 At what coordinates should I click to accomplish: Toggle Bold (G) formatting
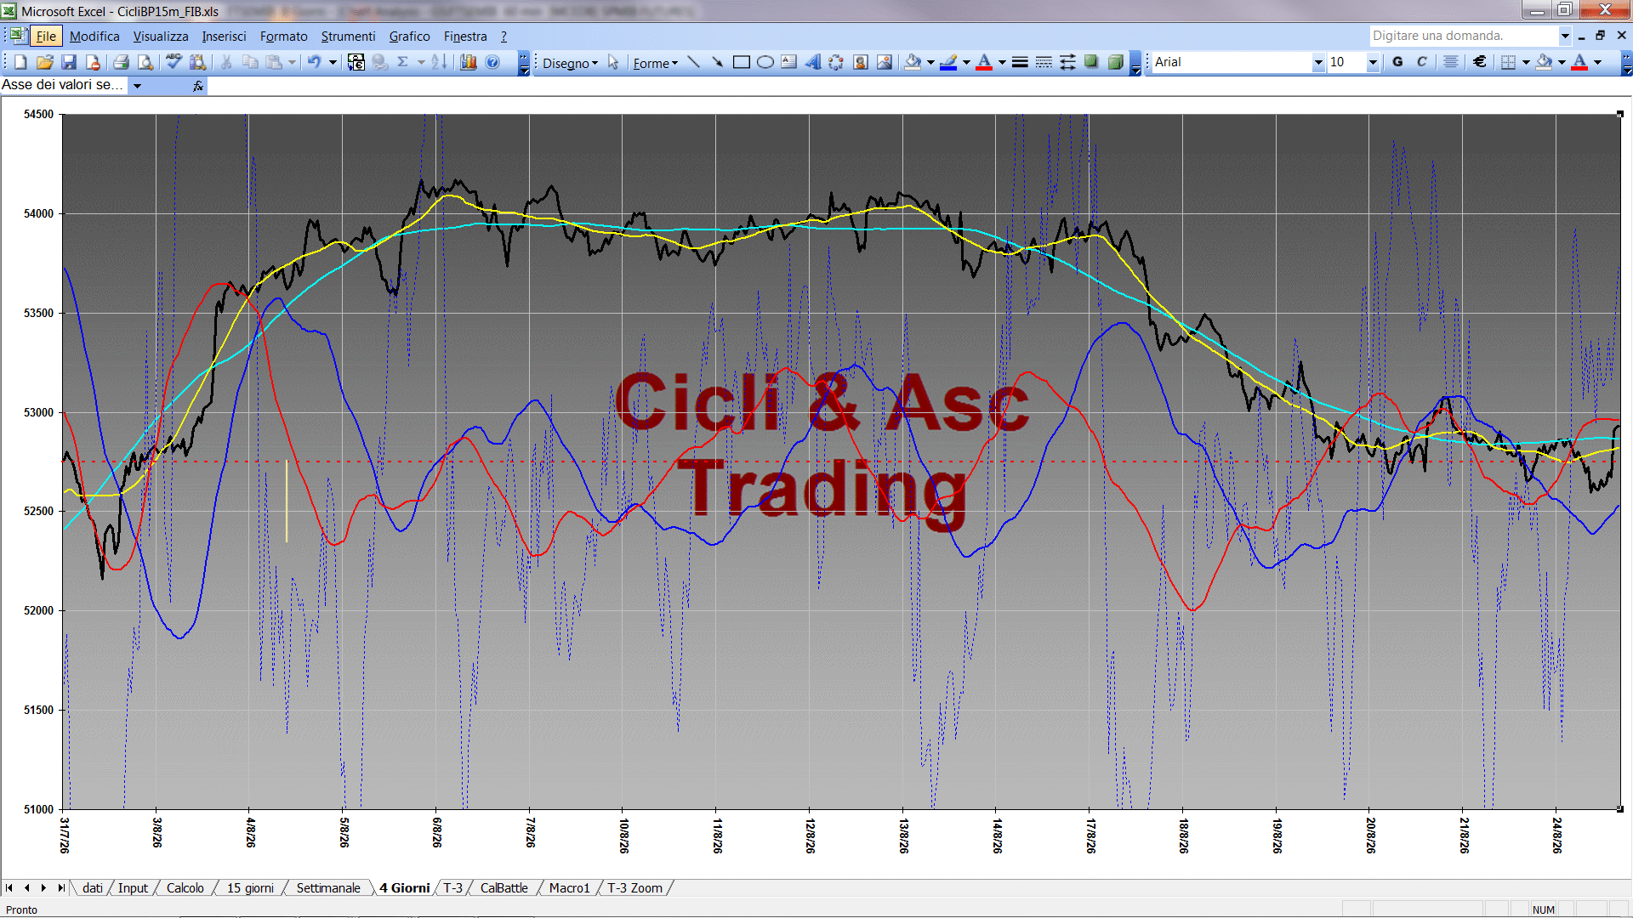pos(1397,62)
